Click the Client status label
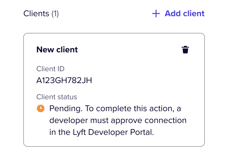 (x=57, y=97)
